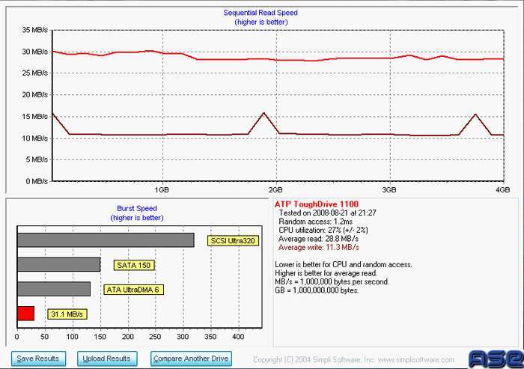
Task: Click the 5 MB/s axis label
Action: 37,159
